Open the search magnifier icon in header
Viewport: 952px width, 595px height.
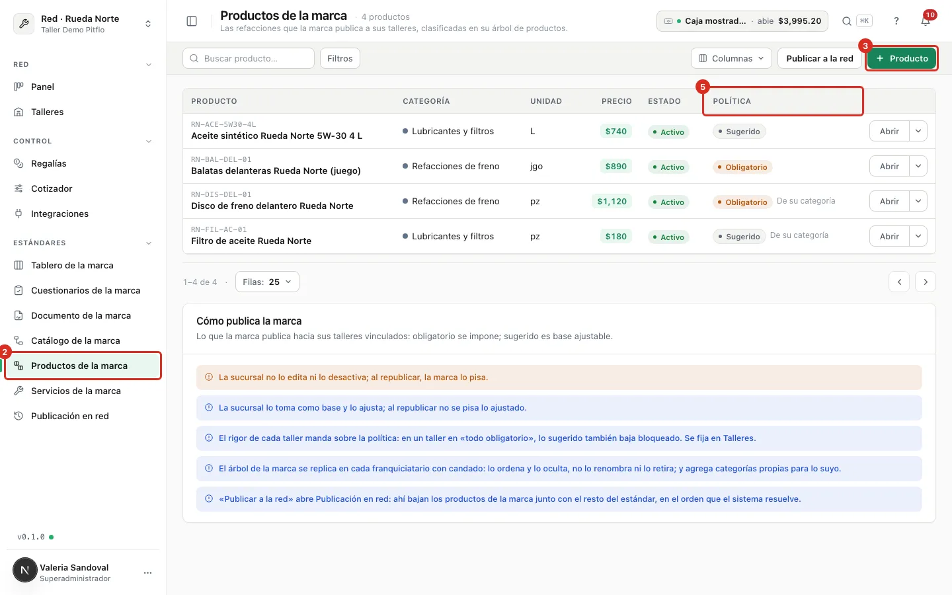point(846,21)
